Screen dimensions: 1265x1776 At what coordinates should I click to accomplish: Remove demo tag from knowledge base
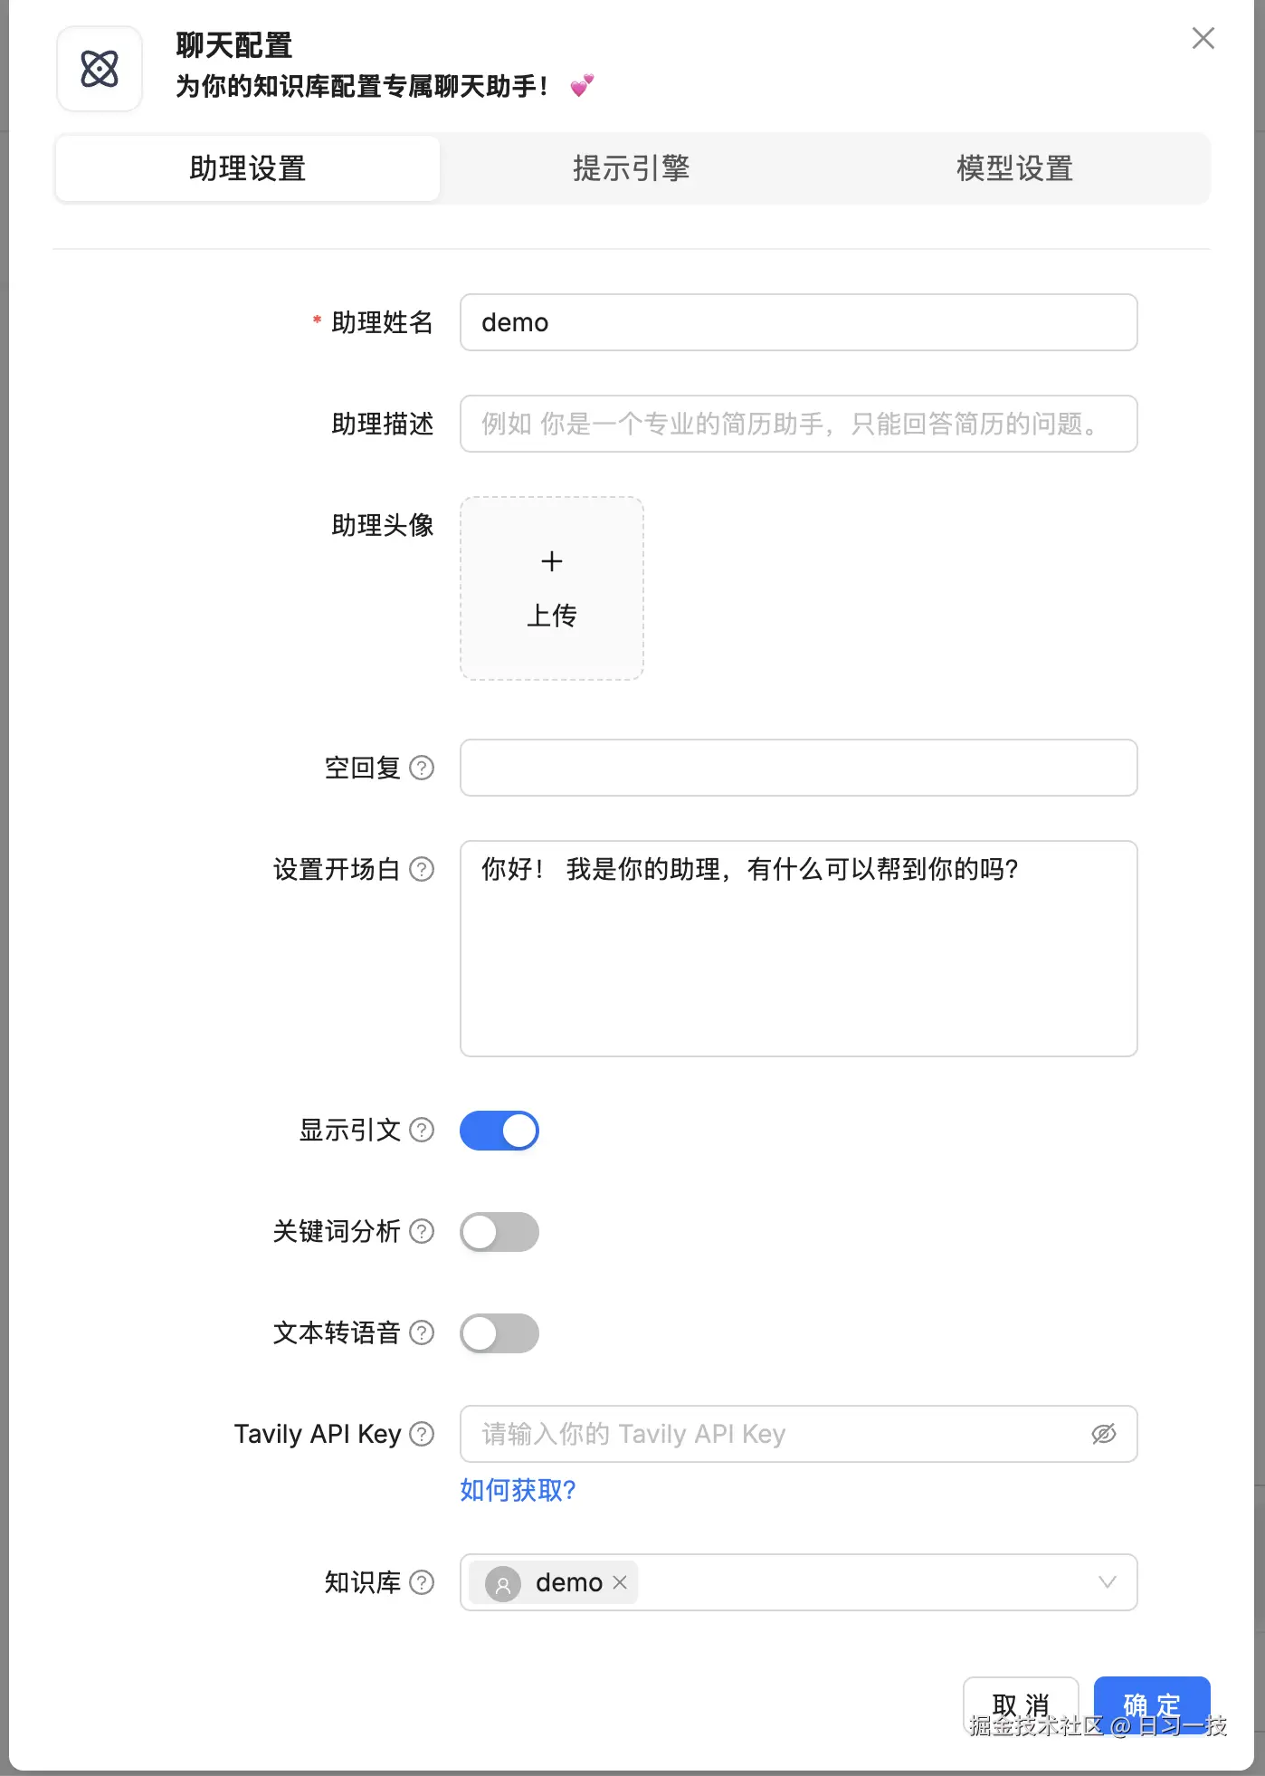point(620,1582)
